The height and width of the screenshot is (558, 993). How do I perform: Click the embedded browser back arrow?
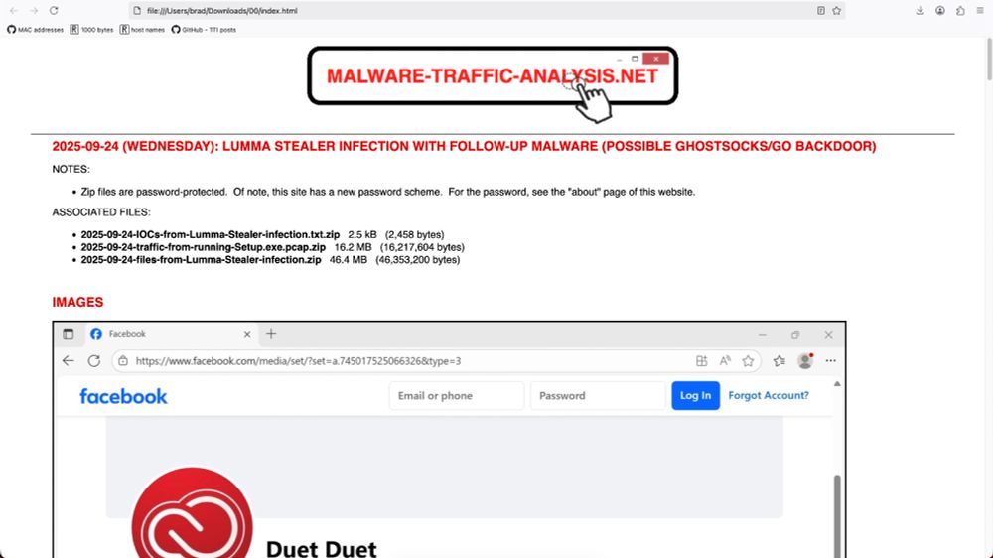[69, 361]
